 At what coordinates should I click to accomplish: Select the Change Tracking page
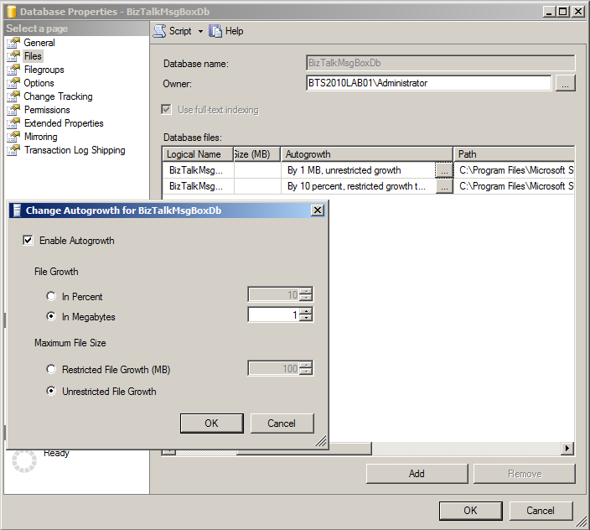(58, 96)
